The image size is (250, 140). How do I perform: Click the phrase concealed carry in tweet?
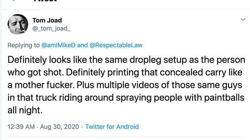(193, 73)
